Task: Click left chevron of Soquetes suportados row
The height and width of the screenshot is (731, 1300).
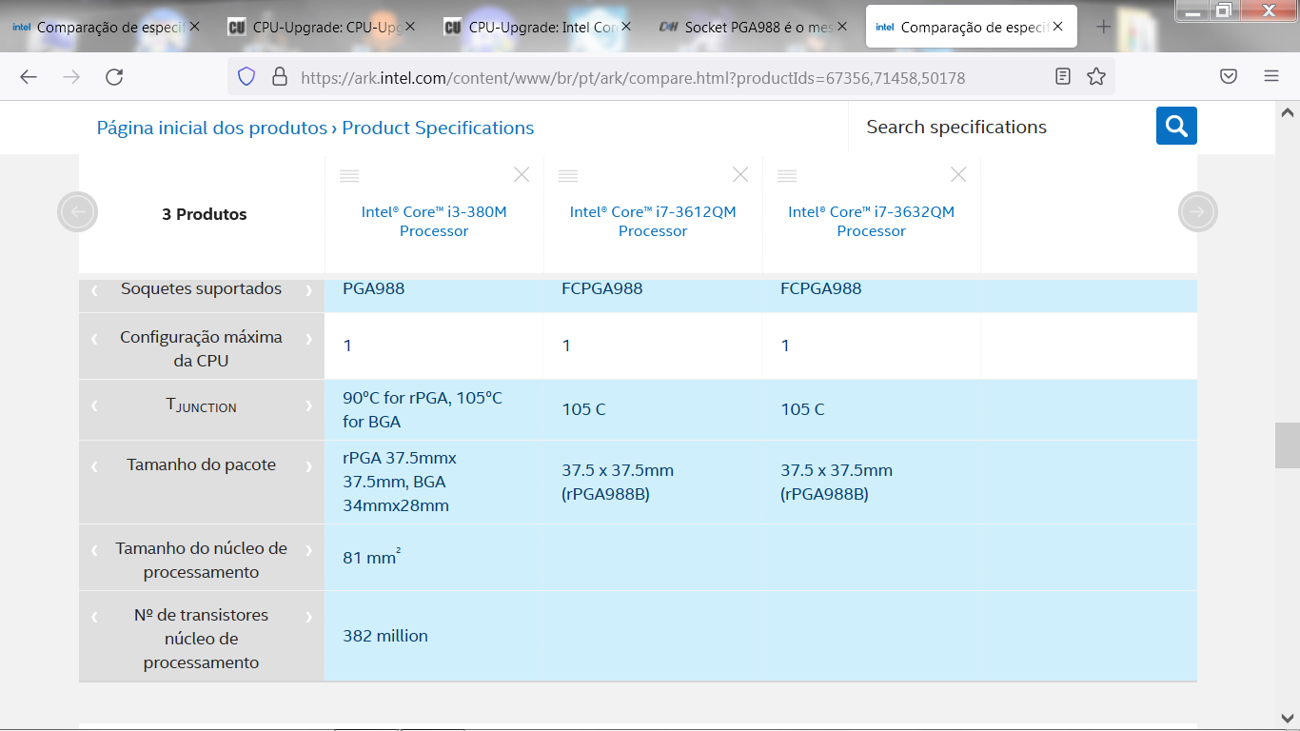Action: [94, 289]
